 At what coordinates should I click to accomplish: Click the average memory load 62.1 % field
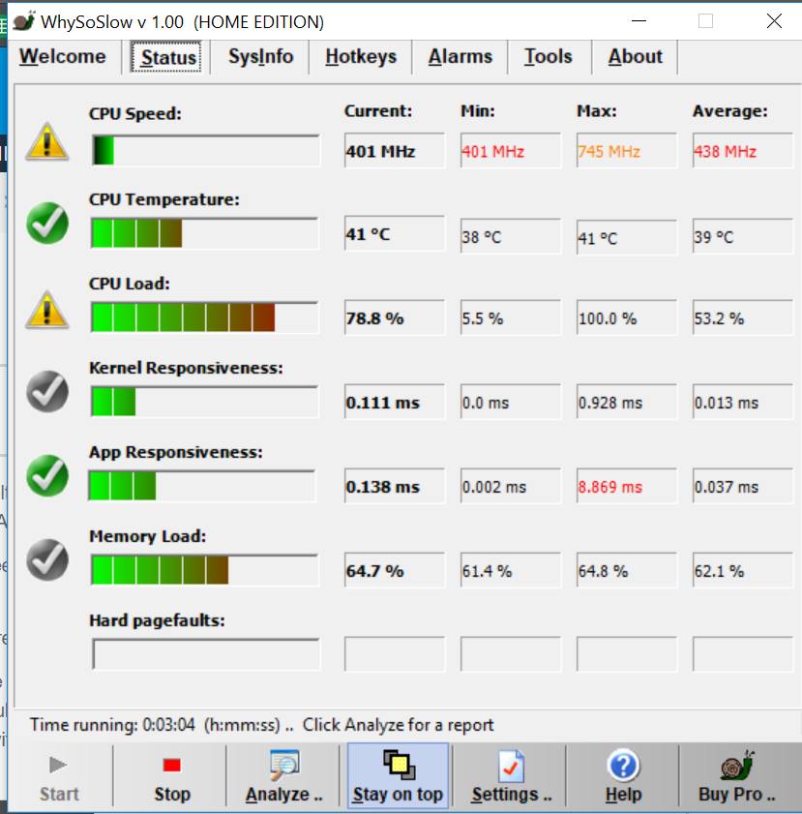point(743,570)
